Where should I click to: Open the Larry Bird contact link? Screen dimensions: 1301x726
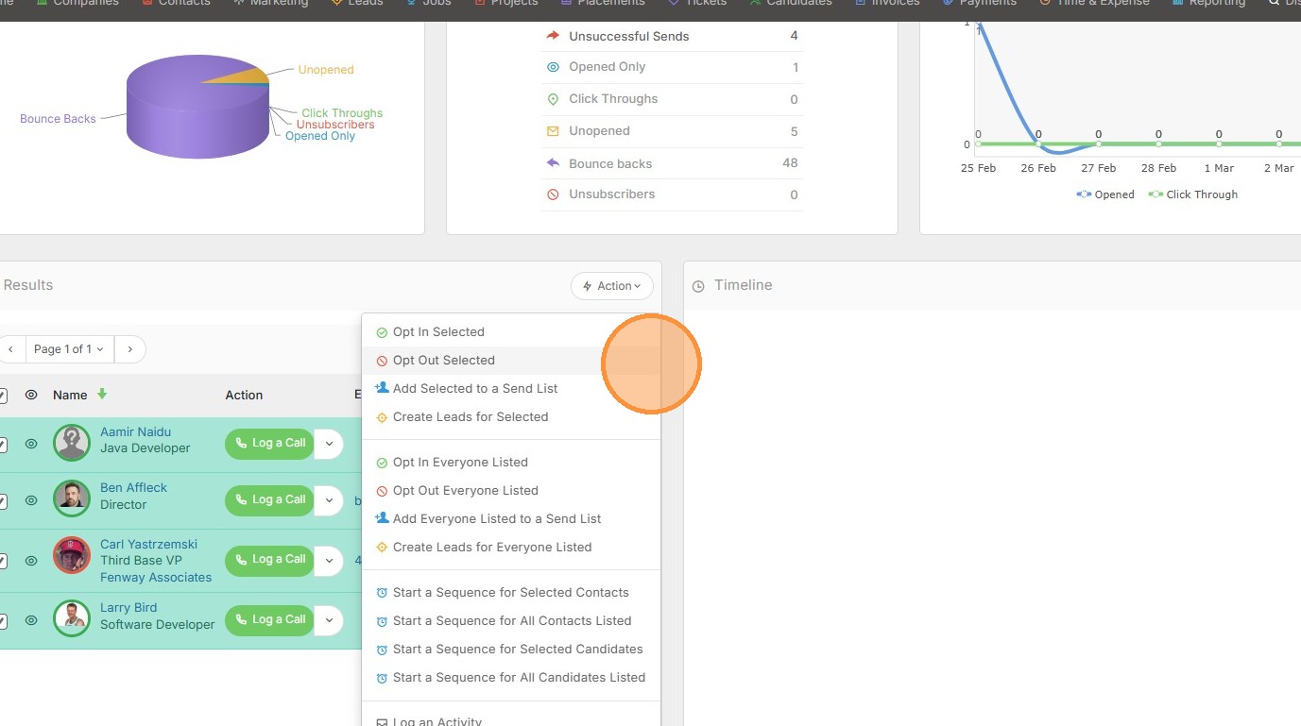pyautogui.click(x=128, y=608)
